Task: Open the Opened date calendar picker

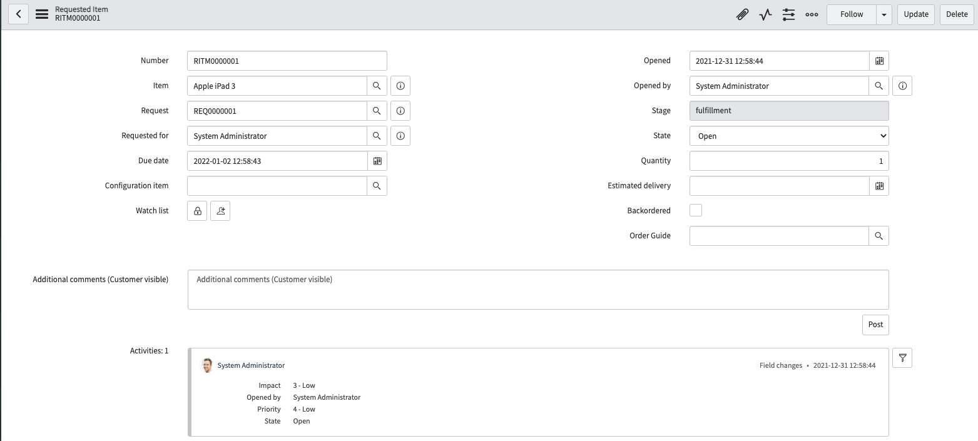Action: 879,61
